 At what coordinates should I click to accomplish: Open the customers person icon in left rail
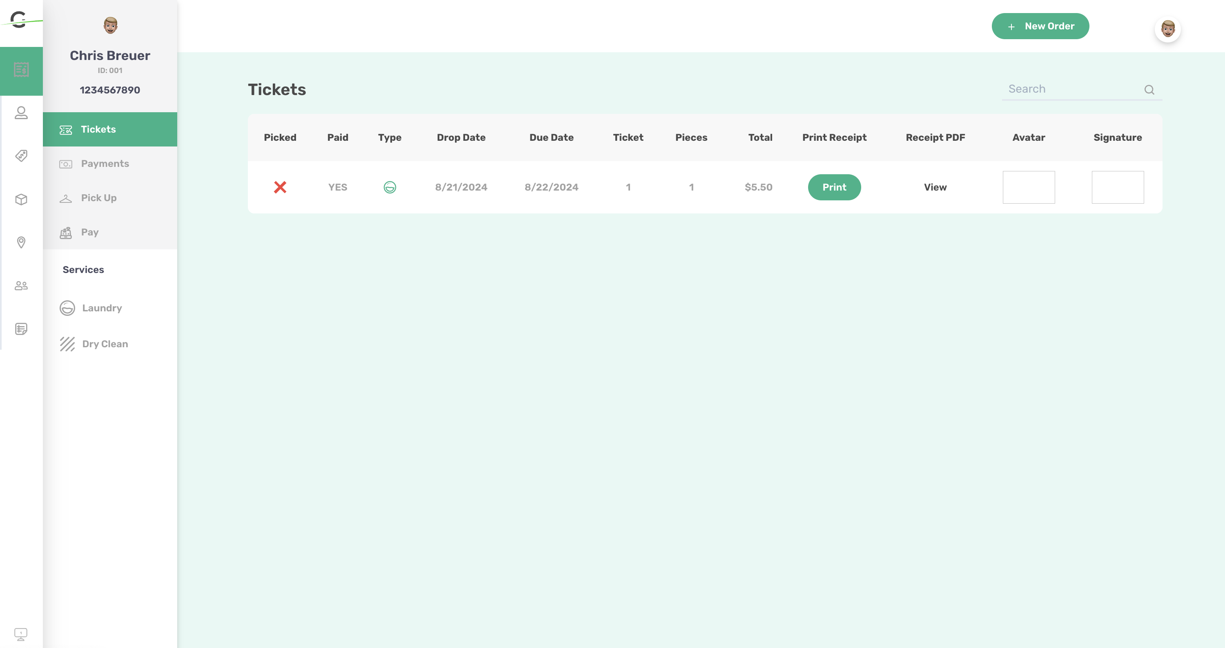tap(21, 113)
